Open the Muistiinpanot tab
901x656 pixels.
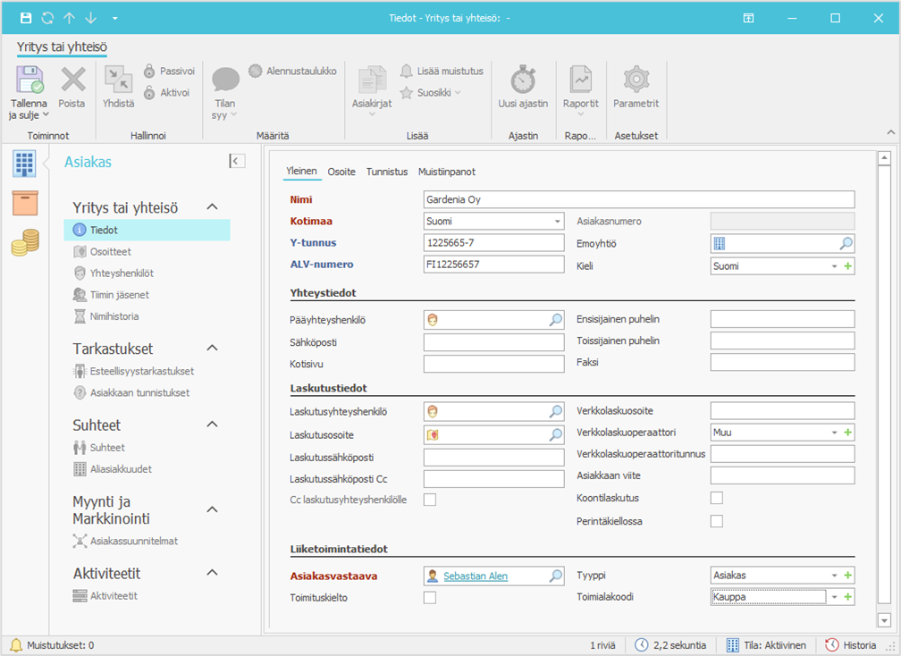[x=447, y=172]
